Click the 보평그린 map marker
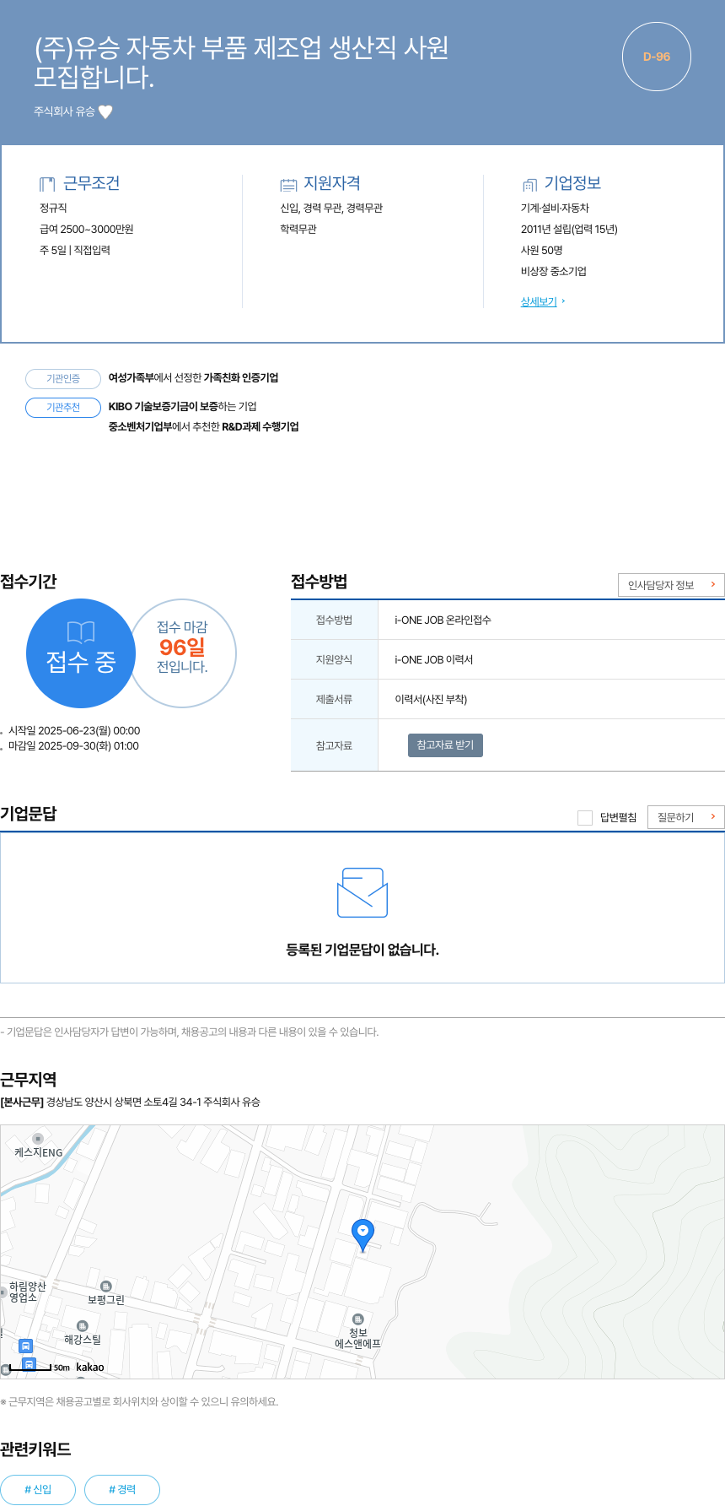This screenshot has height=1506, width=725. tap(106, 1287)
